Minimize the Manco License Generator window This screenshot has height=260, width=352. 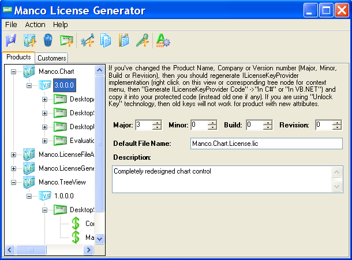click(x=310, y=10)
